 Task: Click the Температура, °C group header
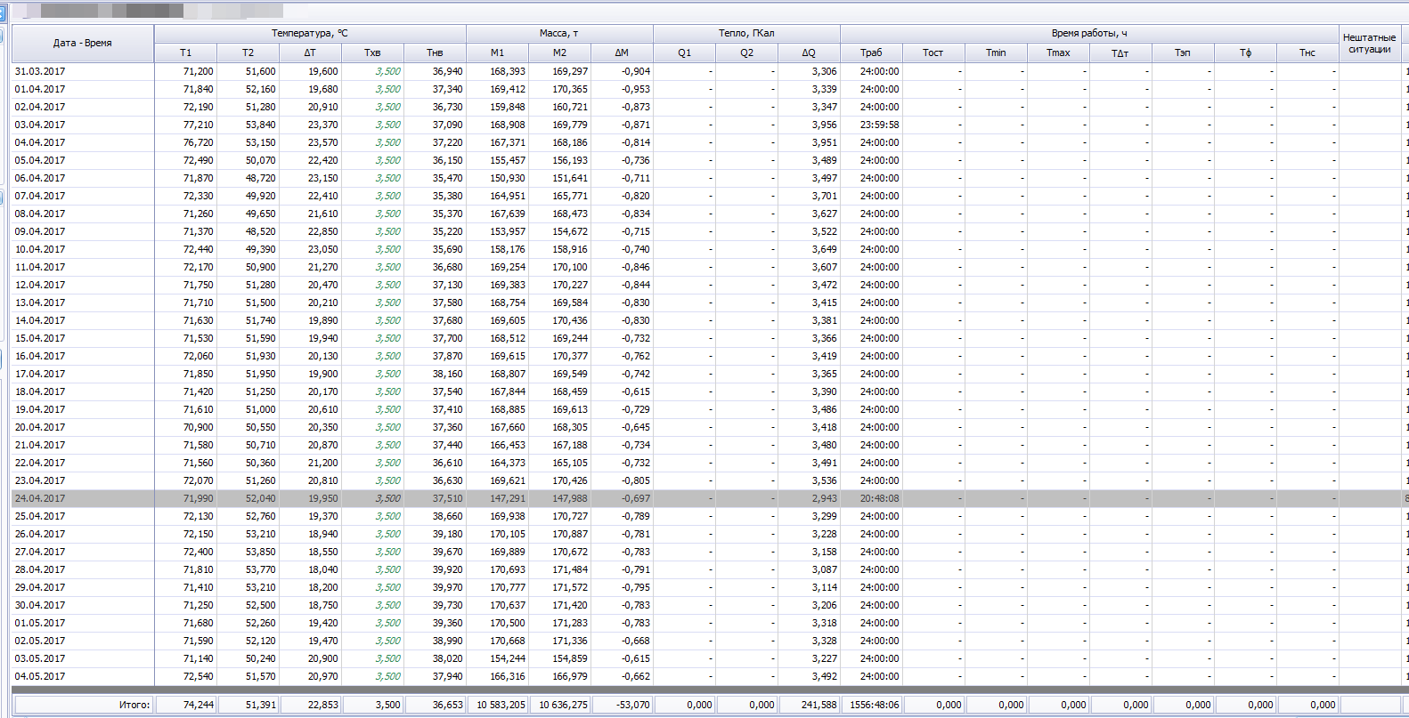tap(310, 33)
